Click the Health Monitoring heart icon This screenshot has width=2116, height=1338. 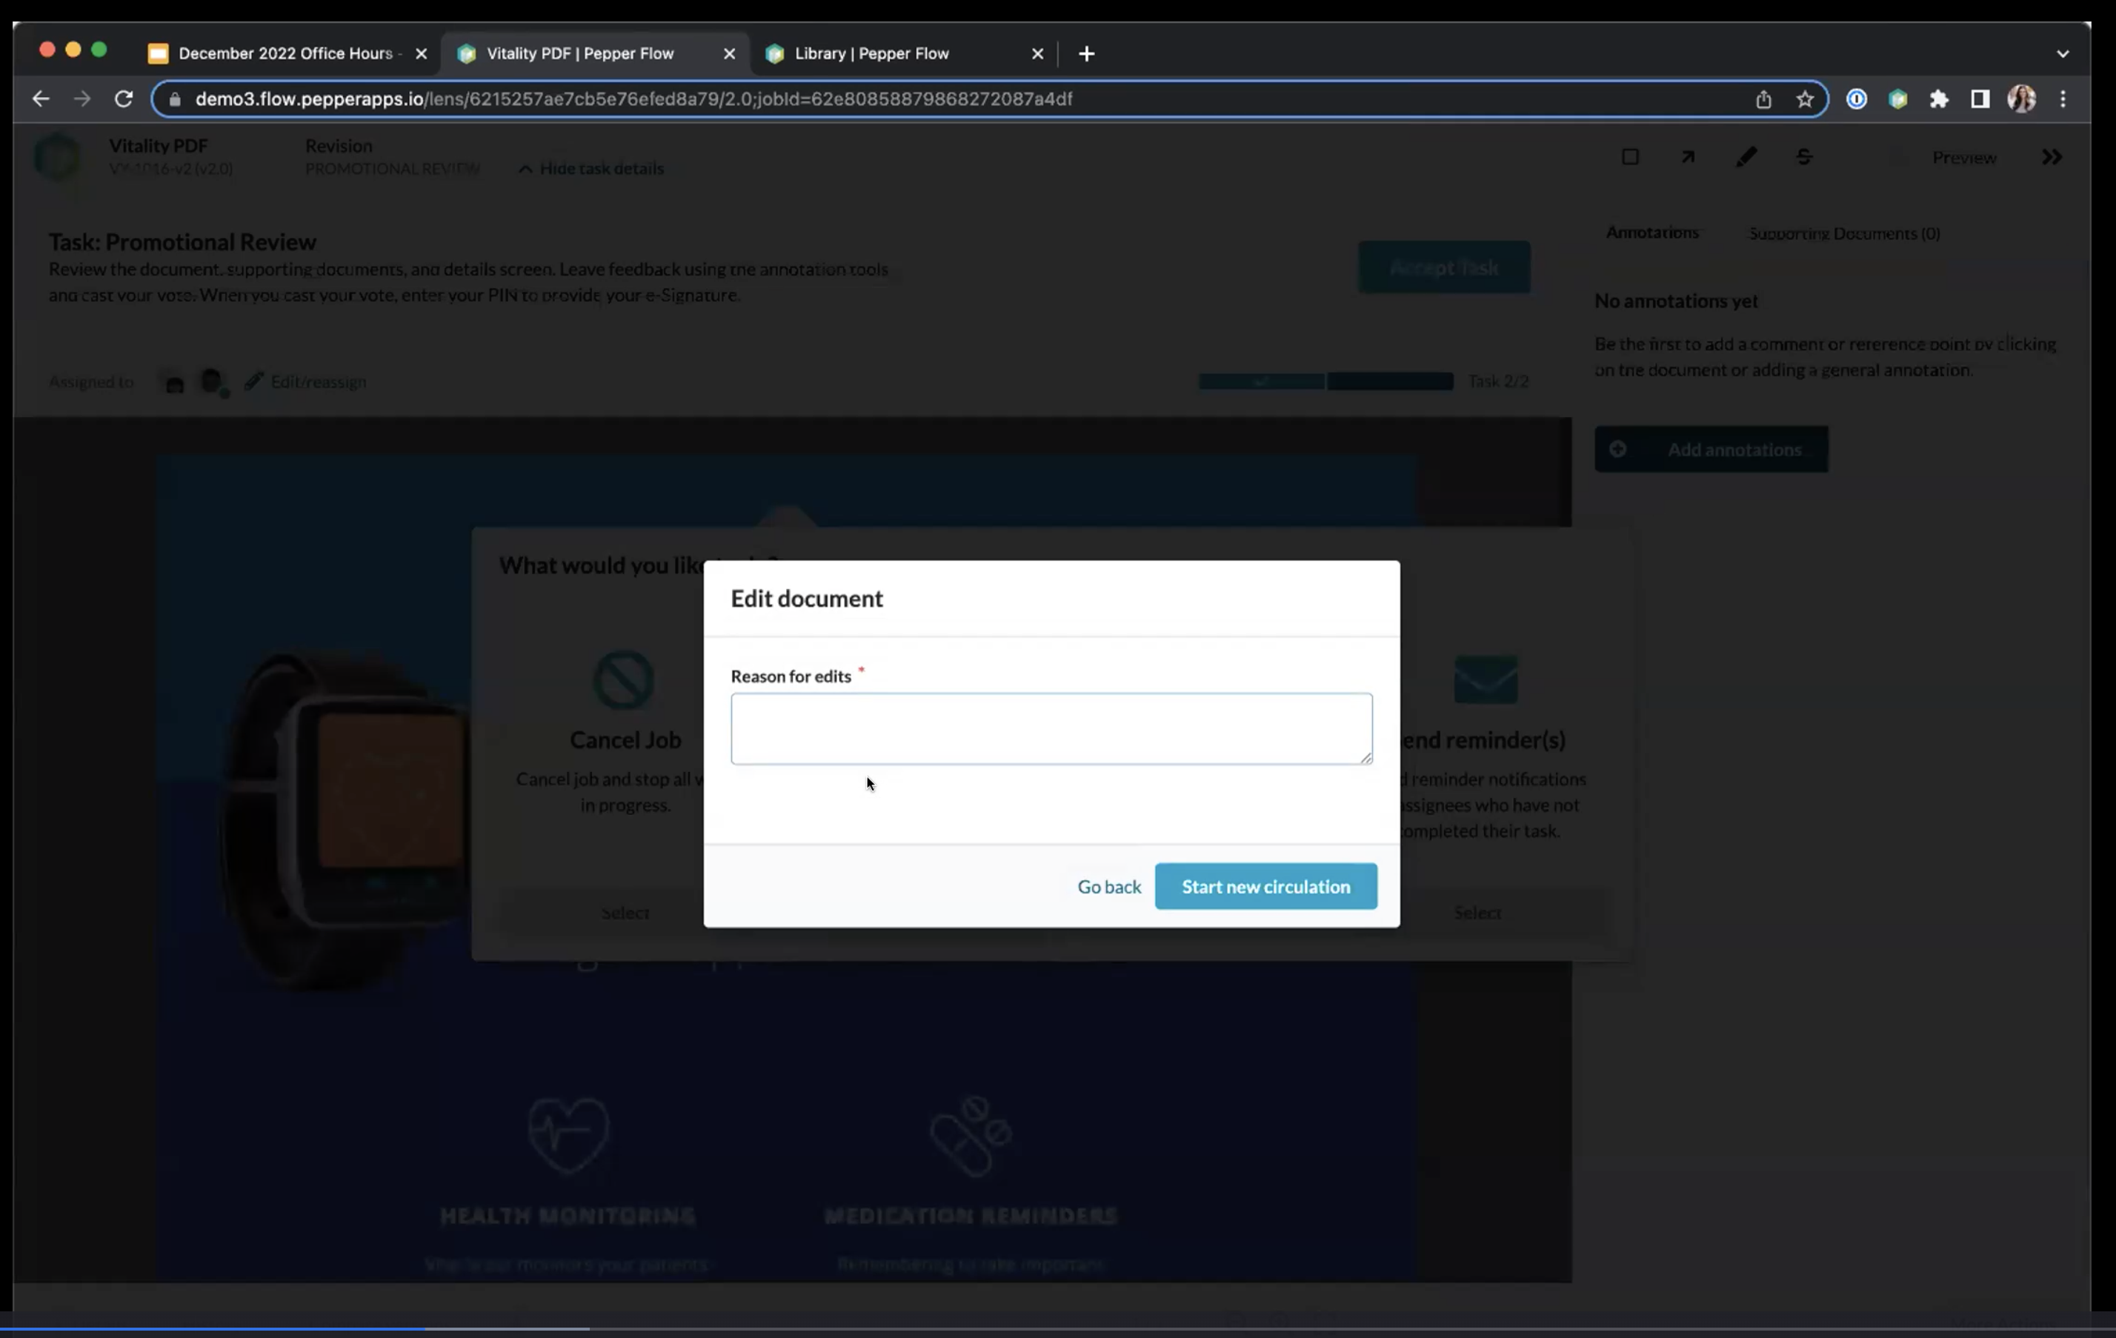point(568,1134)
